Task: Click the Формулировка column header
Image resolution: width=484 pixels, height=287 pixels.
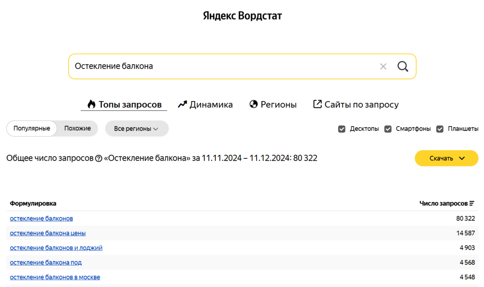Action: pyautogui.click(x=33, y=203)
